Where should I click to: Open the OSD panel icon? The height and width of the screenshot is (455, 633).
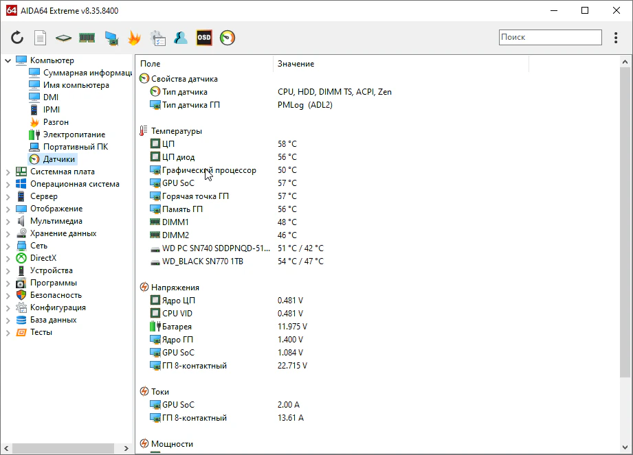click(204, 38)
